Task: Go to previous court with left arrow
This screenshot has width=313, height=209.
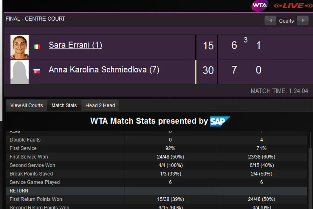Action: (271, 21)
